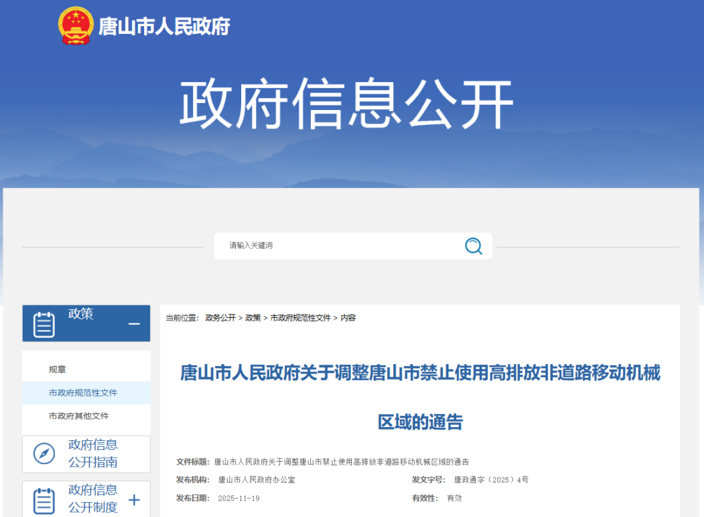Expand 政府信息公开制度 with plus icon
The width and height of the screenshot is (704, 517).
point(134,499)
